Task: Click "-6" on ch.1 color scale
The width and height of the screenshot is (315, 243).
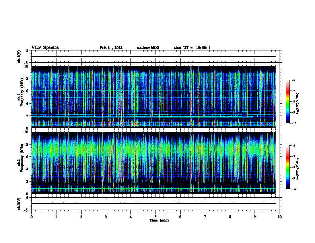Action: click(x=294, y=80)
